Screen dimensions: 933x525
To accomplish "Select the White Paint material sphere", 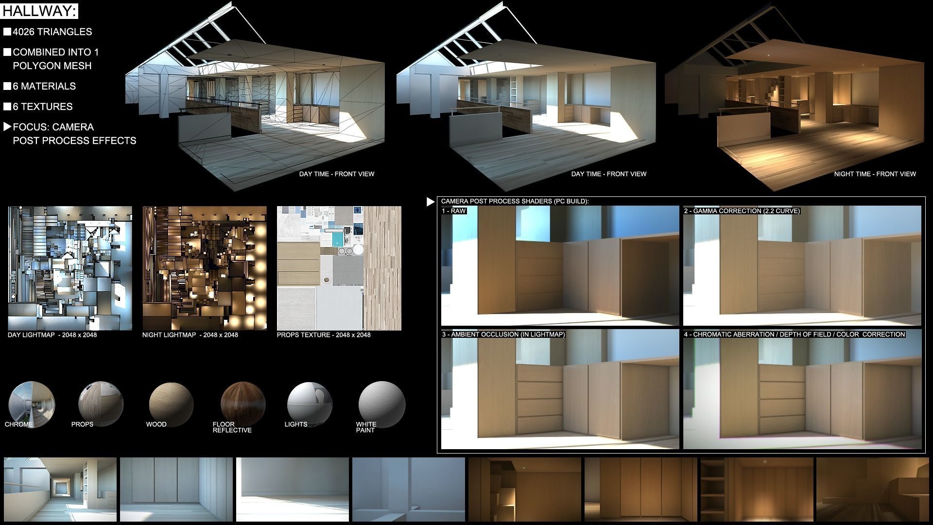I will click(381, 403).
